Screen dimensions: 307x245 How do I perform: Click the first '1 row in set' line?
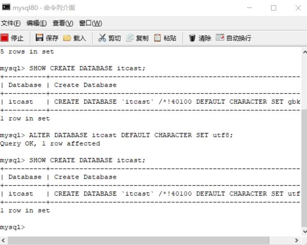coord(25,118)
